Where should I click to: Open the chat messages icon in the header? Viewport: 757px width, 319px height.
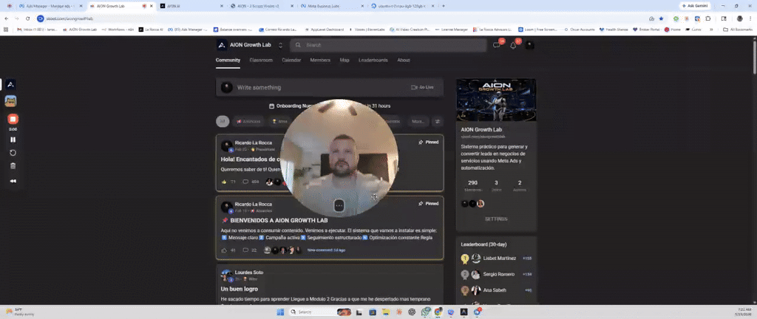[x=496, y=45]
